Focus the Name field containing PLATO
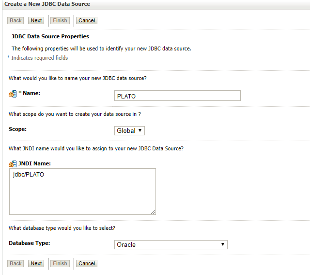The image size is (310, 275). point(177,96)
